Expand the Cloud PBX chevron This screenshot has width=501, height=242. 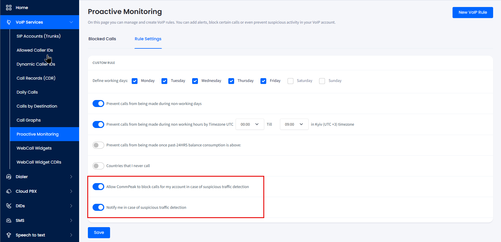[x=71, y=191]
